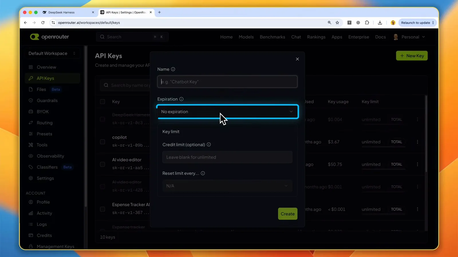This screenshot has width=458, height=257.
Task: Bookmark this page with the star
Action: tap(337, 23)
